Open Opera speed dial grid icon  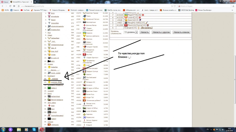[14, 6]
